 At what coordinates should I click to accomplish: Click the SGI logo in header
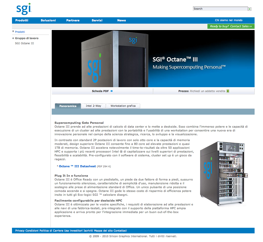(x=24, y=9)
